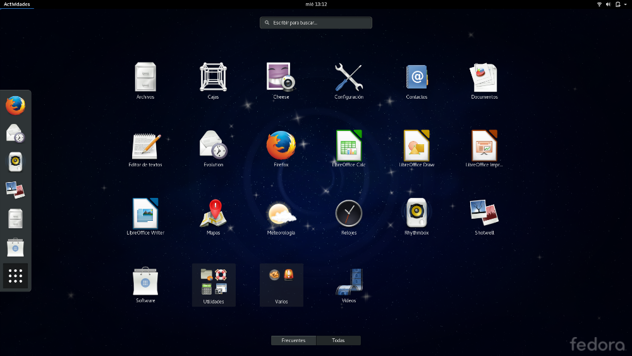The width and height of the screenshot is (632, 356).
Task: Click Firefox icon in the dock
Action: (x=15, y=106)
